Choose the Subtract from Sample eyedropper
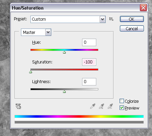 110,106
